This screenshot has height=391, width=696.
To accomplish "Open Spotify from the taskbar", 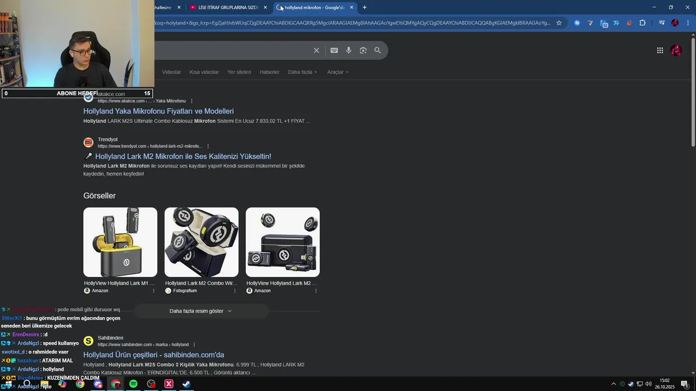I will tap(133, 384).
